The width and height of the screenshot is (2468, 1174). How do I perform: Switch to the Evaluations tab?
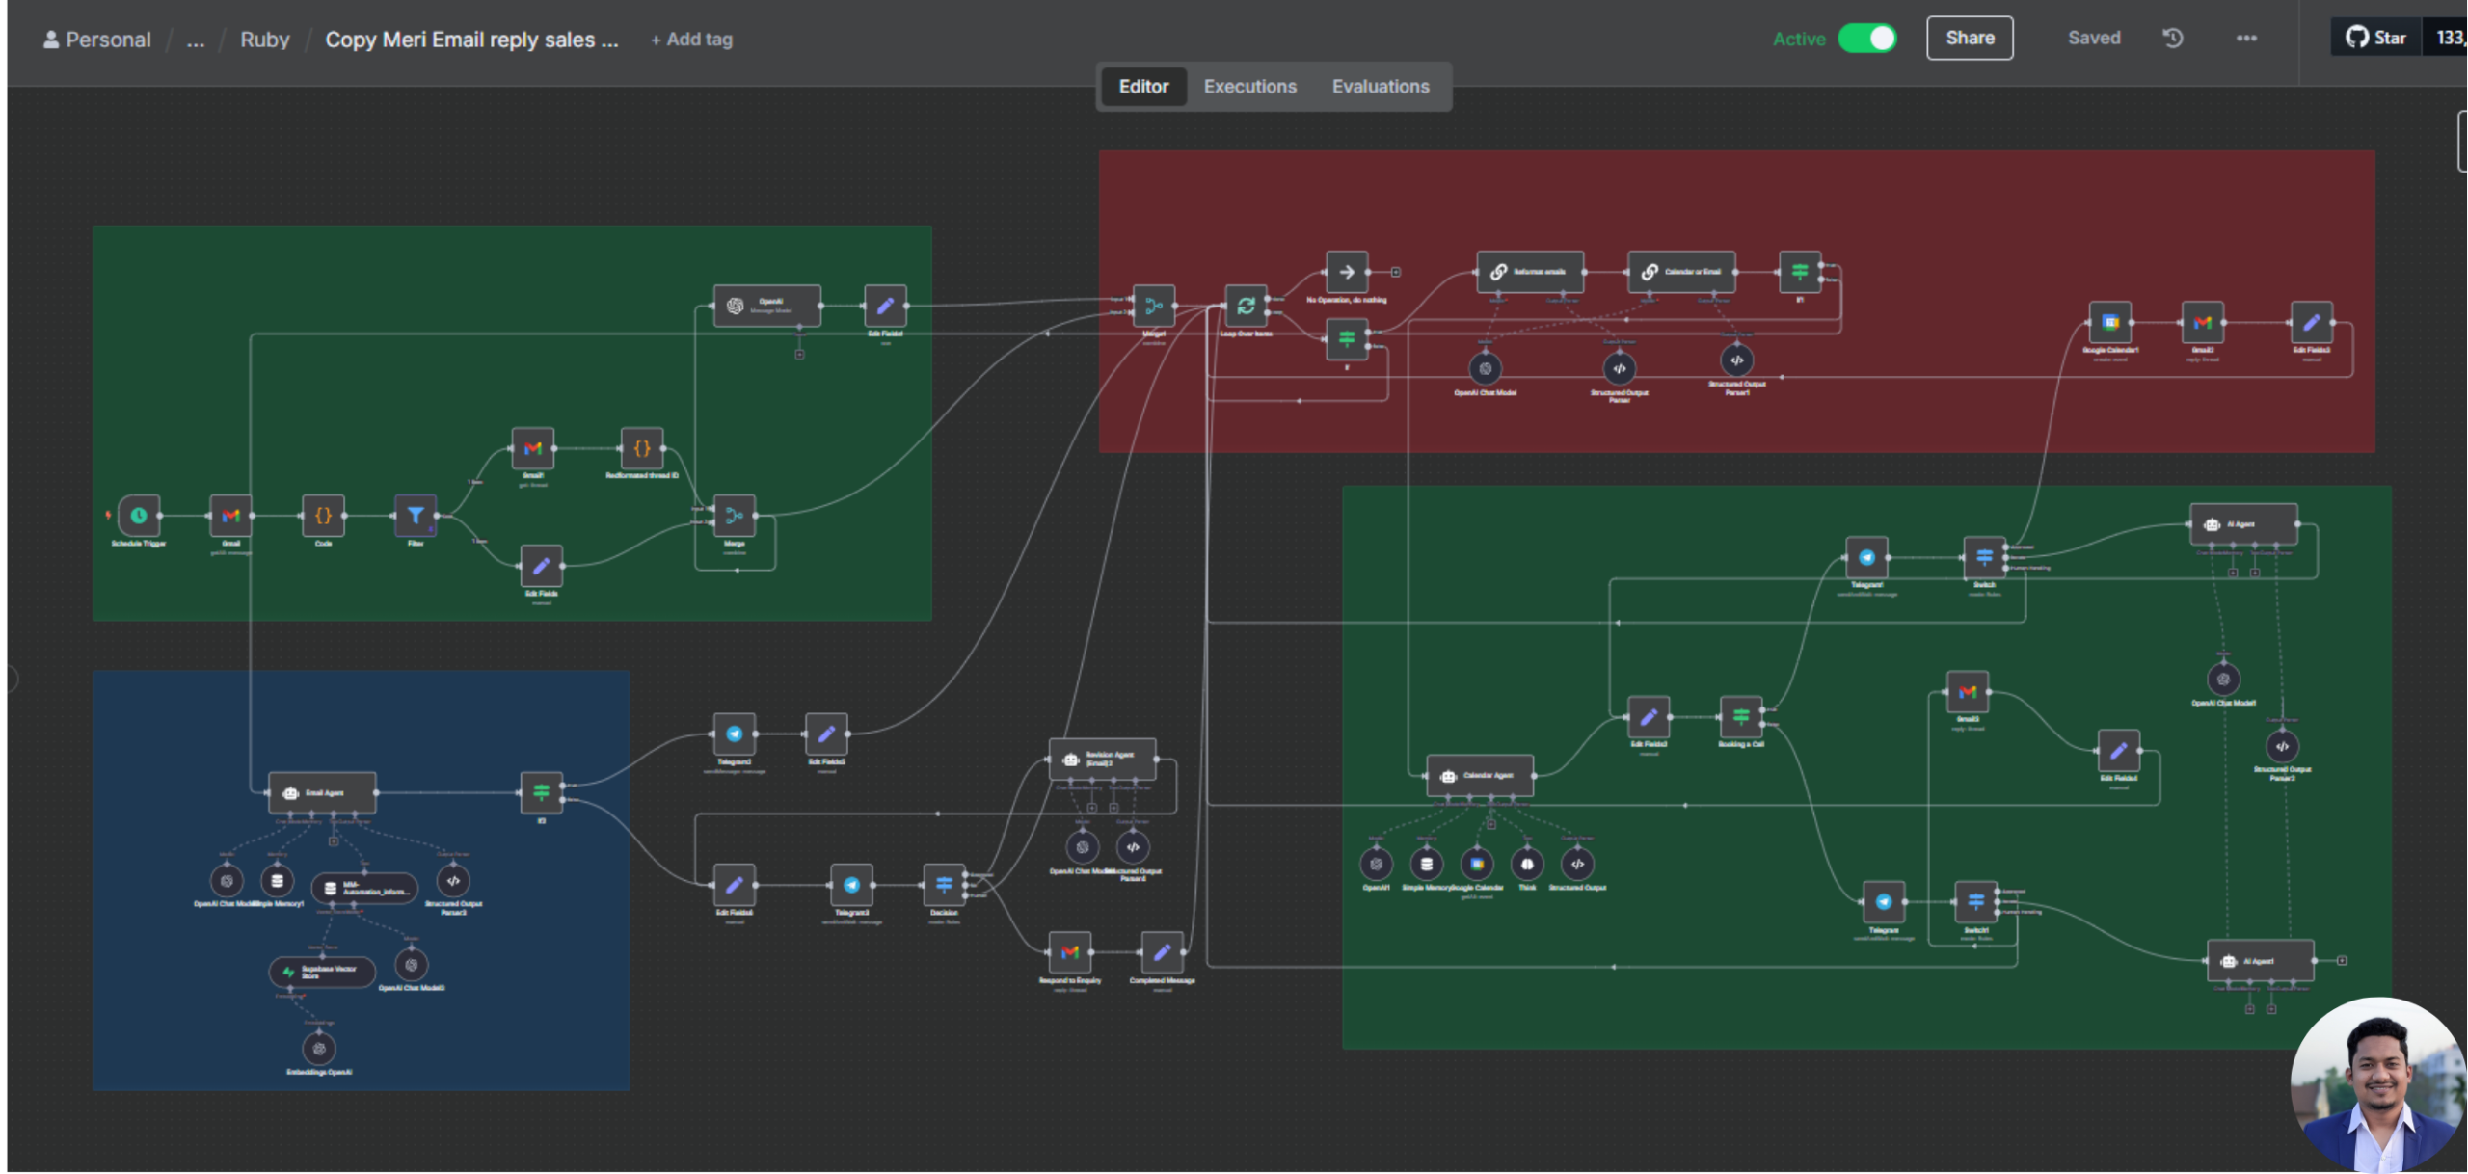(1380, 87)
